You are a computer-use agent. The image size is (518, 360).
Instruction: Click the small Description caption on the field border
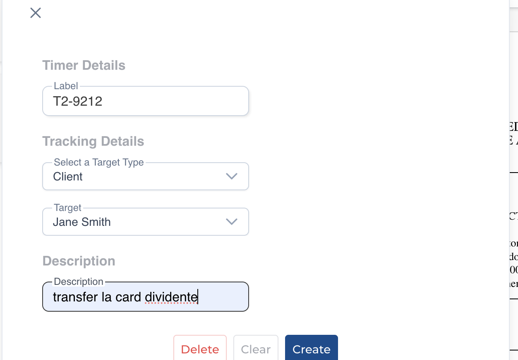[79, 282]
